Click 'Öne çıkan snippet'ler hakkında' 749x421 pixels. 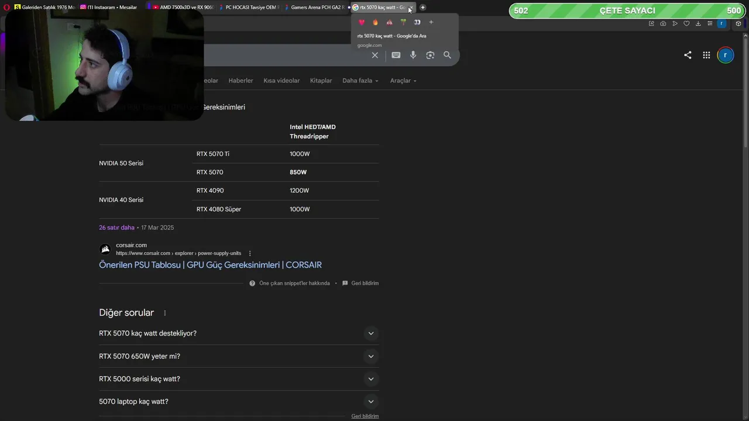[x=294, y=283]
